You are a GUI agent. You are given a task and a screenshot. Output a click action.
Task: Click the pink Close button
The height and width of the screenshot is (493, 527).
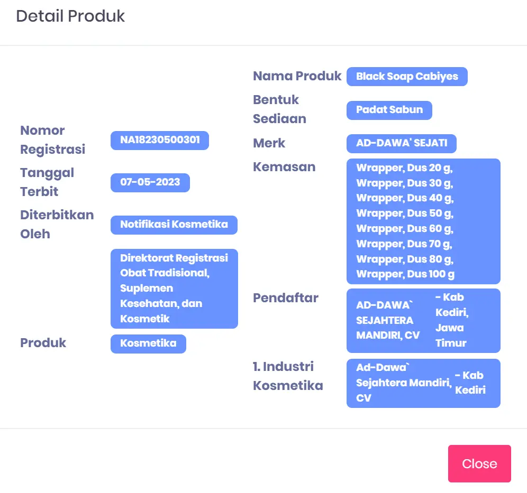479,463
